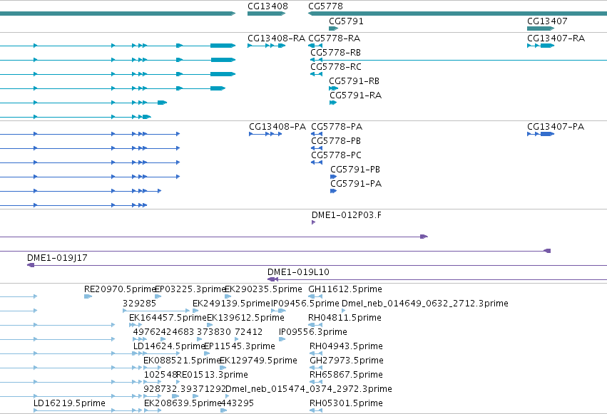The width and height of the screenshot is (607, 414).
Task: Open EST label IP09456.5prime
Action: (x=305, y=304)
